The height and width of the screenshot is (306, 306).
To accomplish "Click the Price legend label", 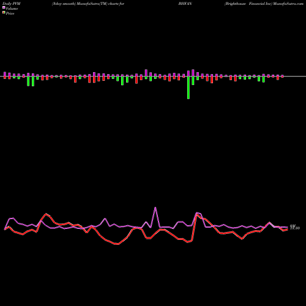I will click(10, 13).
